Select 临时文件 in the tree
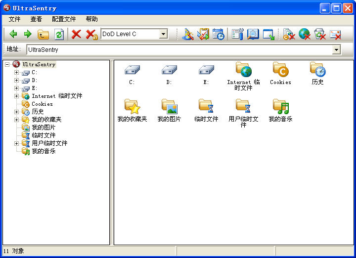Image resolution: width=356 pixels, height=258 pixels. 44,135
